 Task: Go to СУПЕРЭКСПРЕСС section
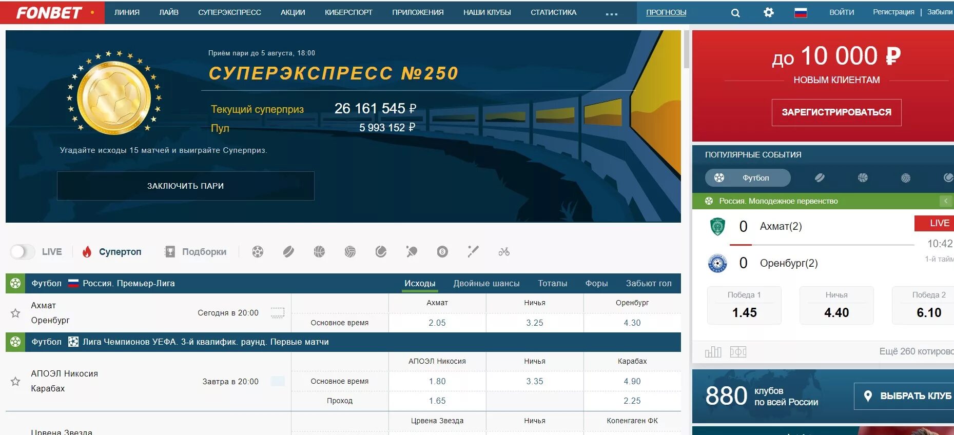229,12
